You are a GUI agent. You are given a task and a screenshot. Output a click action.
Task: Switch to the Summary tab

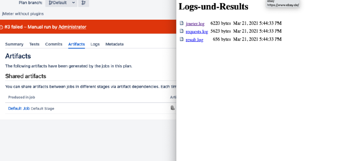click(14, 44)
